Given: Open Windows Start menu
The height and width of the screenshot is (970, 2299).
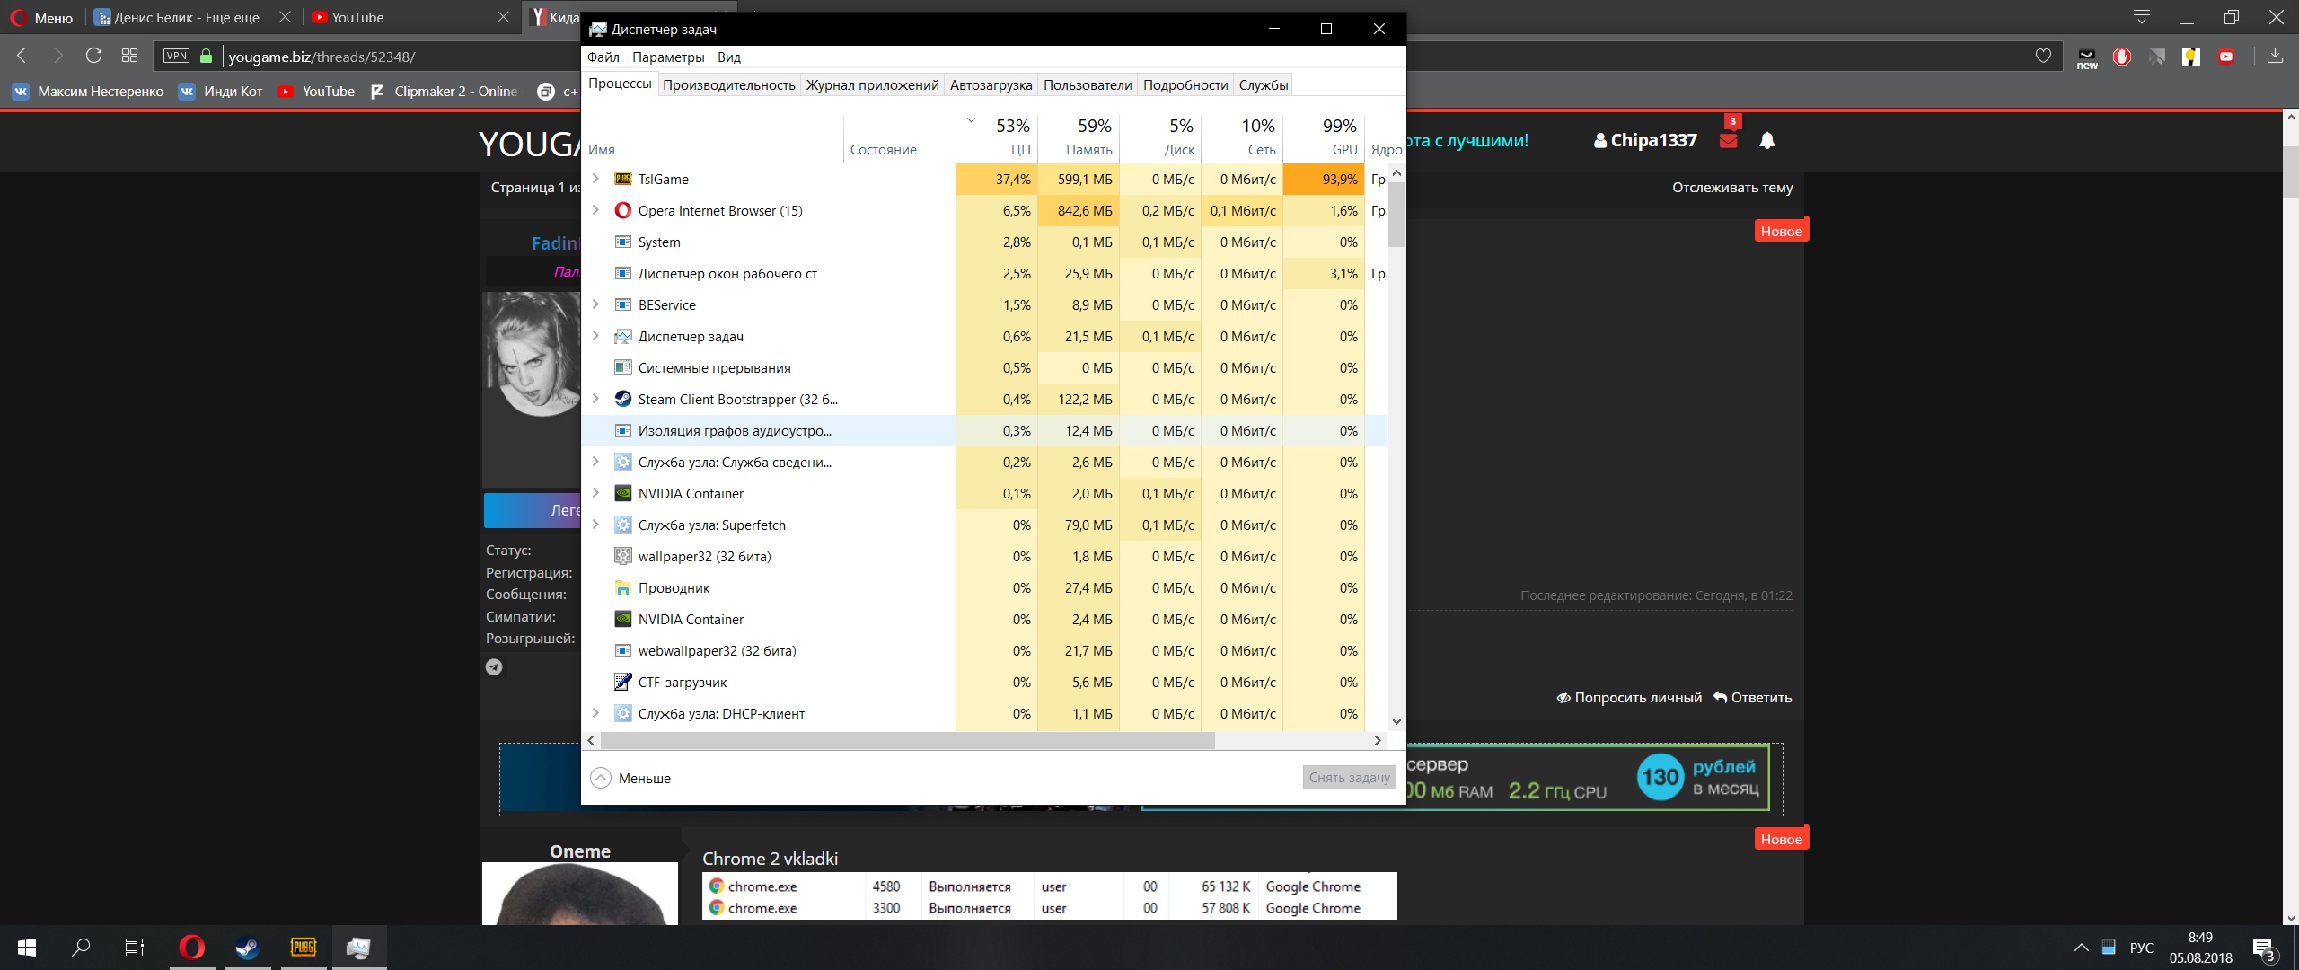Looking at the screenshot, I should click(27, 948).
